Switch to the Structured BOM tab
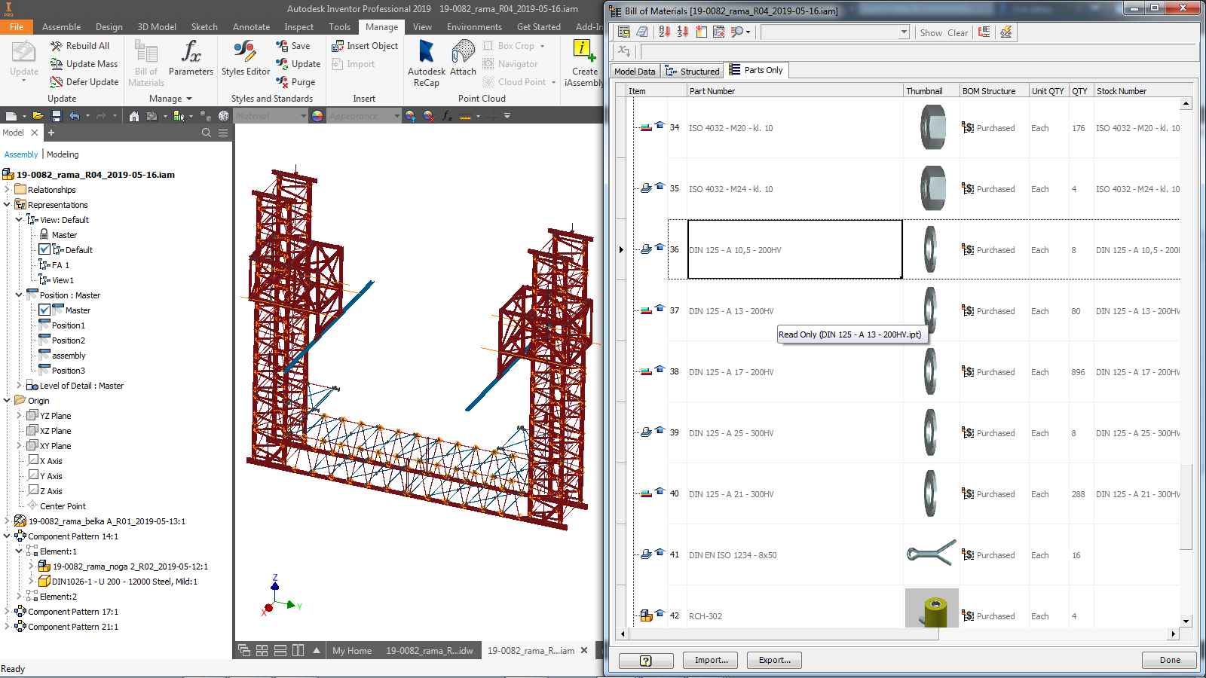1206x678 pixels. point(692,71)
